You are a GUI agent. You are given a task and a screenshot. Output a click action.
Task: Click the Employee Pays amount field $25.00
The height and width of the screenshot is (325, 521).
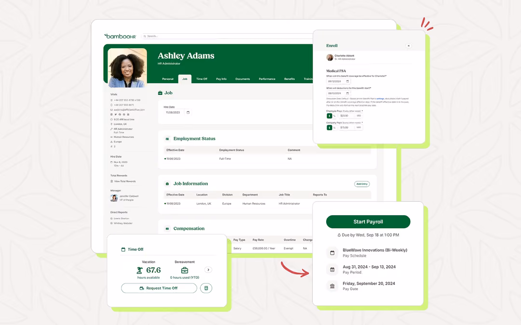pos(351,116)
